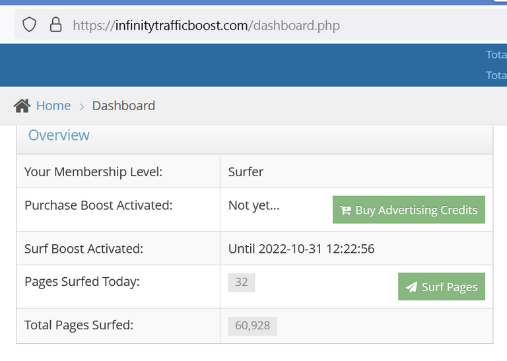Click the 'Surf Boost Activated:' label

tap(84, 249)
